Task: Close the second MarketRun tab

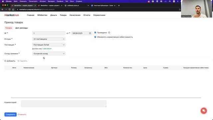Action: pyautogui.click(x=62, y=6)
